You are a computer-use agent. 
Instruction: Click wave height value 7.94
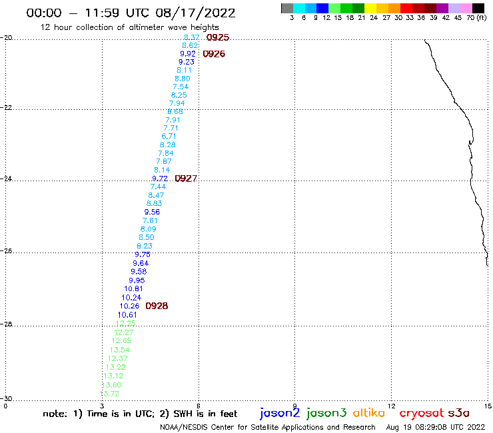tap(177, 103)
